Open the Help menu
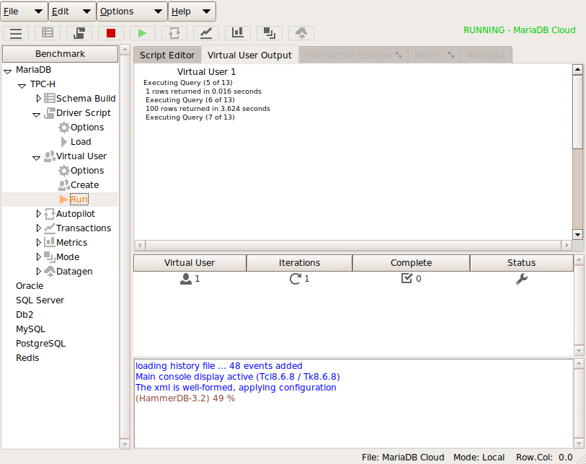 click(192, 12)
